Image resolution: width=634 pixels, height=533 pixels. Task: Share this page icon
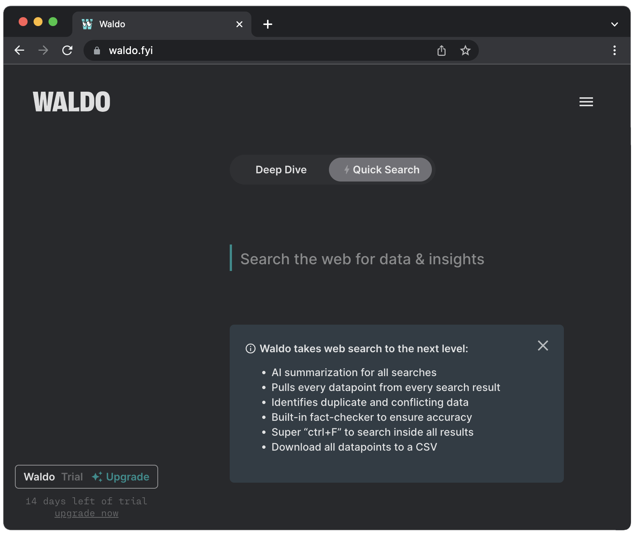tap(442, 50)
